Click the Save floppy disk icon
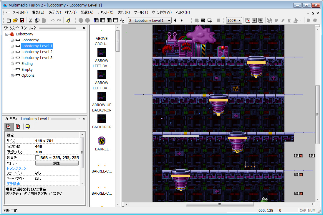323x215 pixels. [x=21, y=20]
